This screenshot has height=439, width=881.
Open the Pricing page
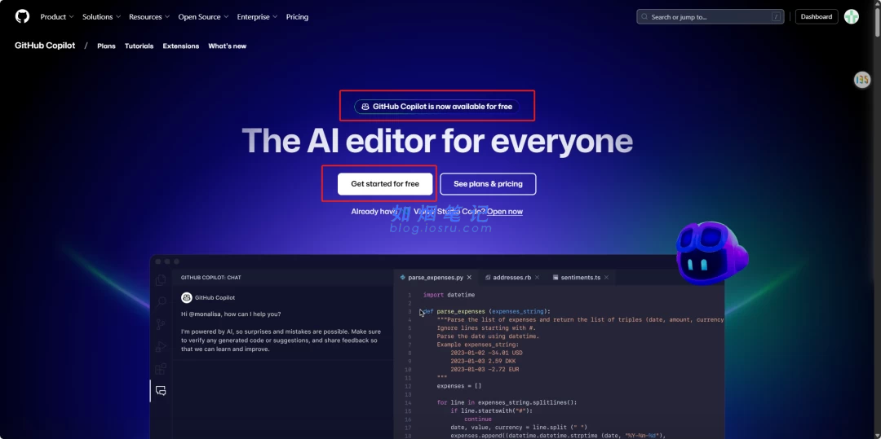coord(297,17)
